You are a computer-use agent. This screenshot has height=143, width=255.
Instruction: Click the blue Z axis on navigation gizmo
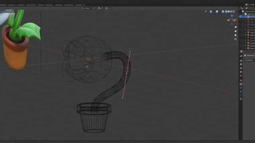coord(232,15)
